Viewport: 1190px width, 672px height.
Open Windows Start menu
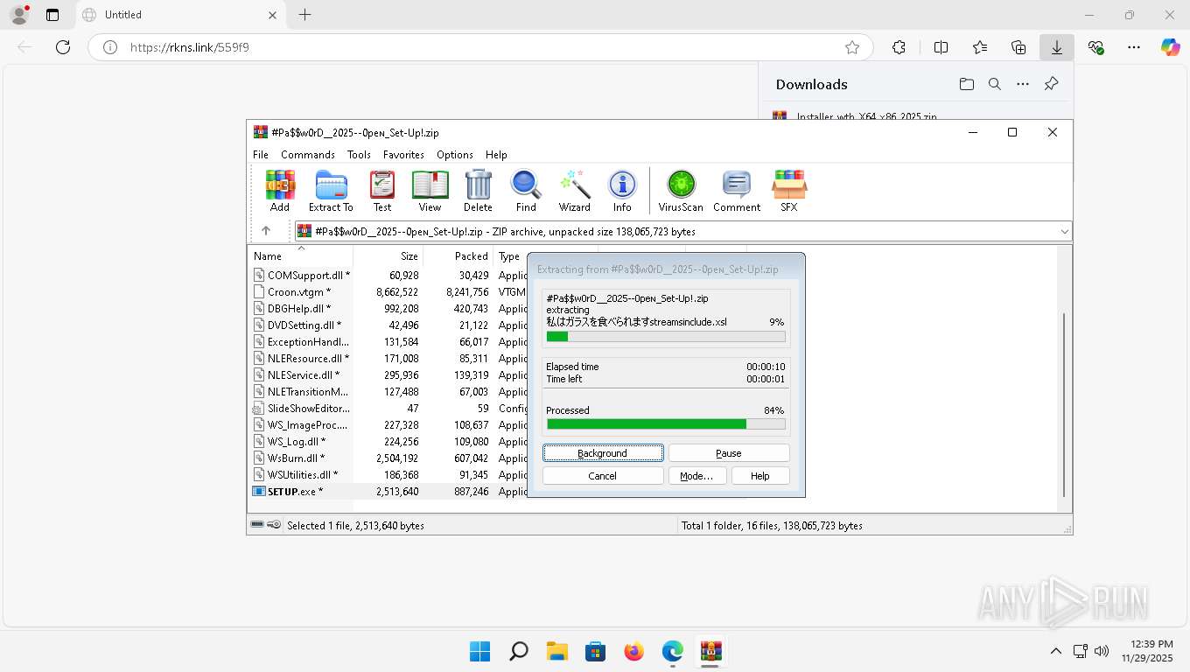[x=479, y=652]
